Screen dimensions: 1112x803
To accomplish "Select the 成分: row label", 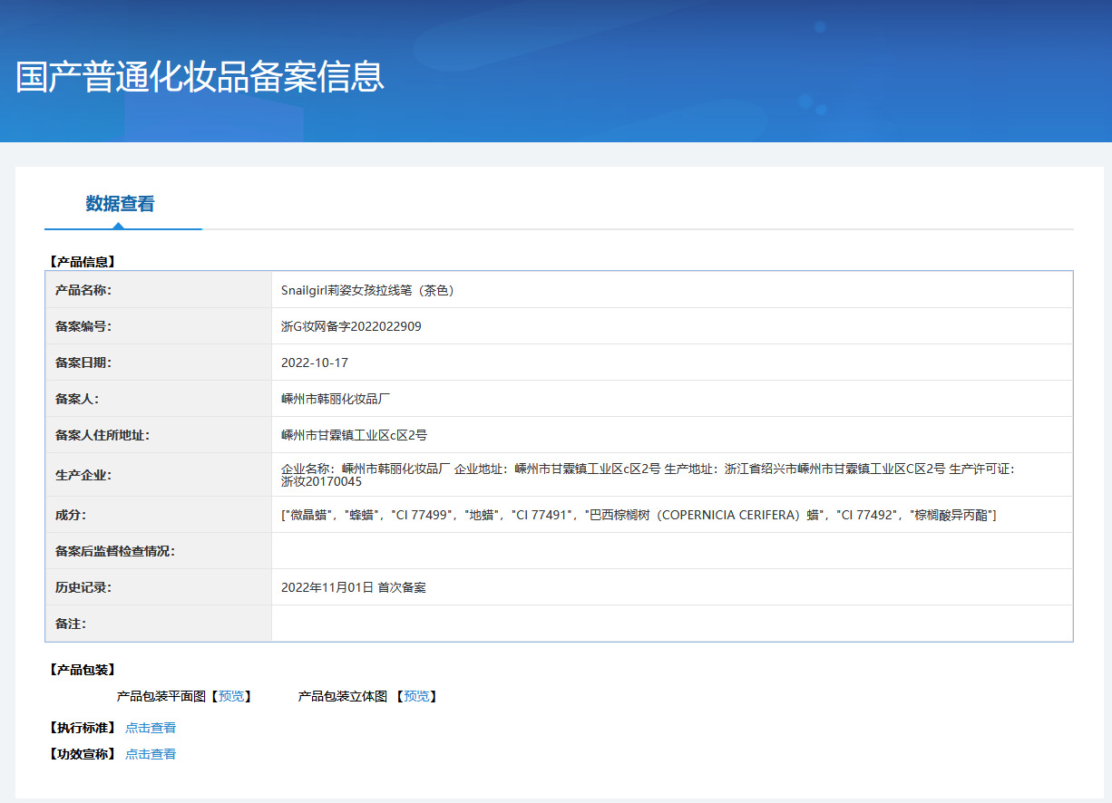I will (71, 515).
